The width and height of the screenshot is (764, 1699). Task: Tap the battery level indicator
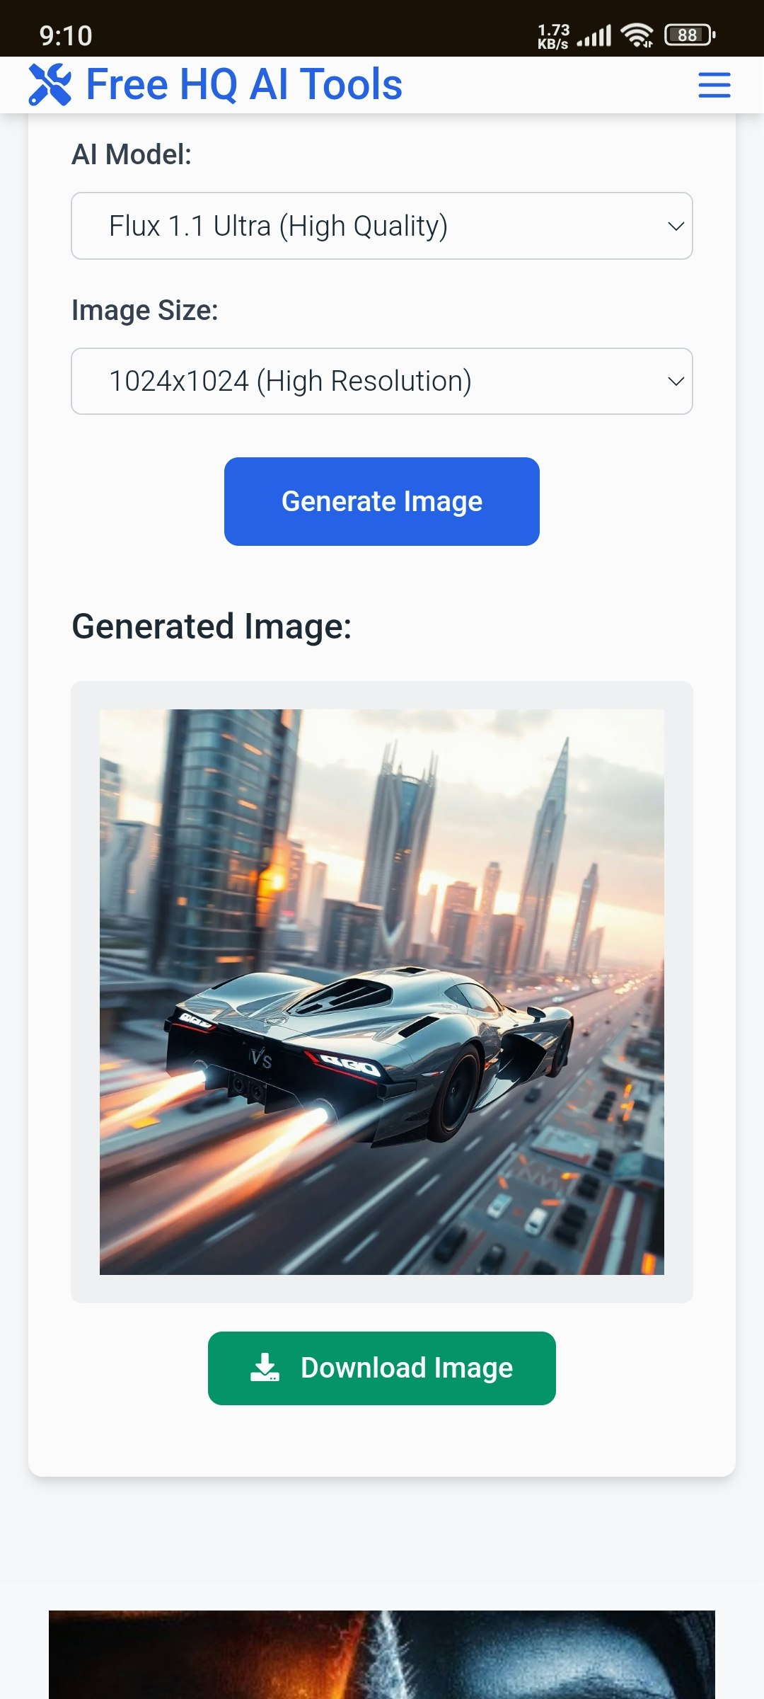click(690, 35)
